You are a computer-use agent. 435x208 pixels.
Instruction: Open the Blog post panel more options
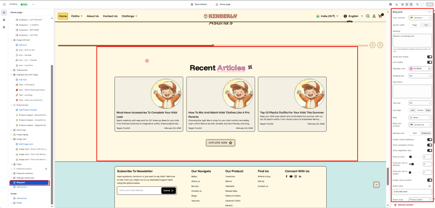tap(429, 12)
